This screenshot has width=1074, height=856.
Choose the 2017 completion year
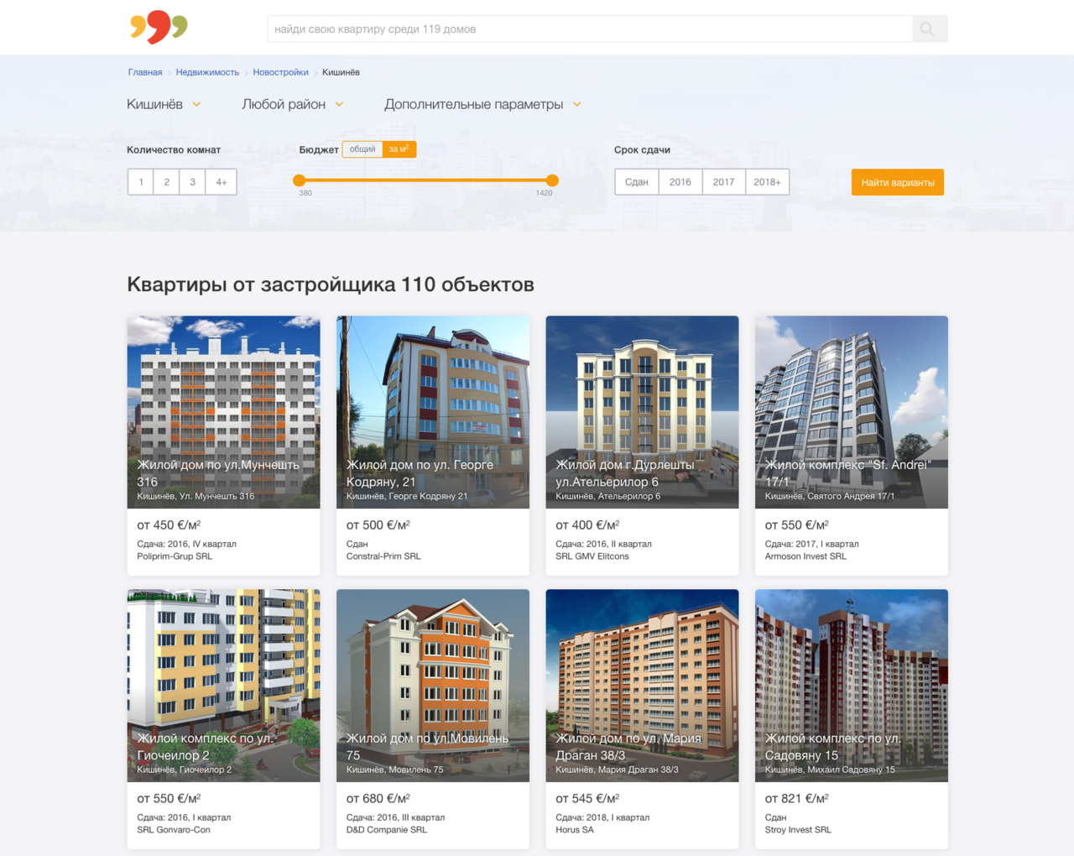pos(723,182)
